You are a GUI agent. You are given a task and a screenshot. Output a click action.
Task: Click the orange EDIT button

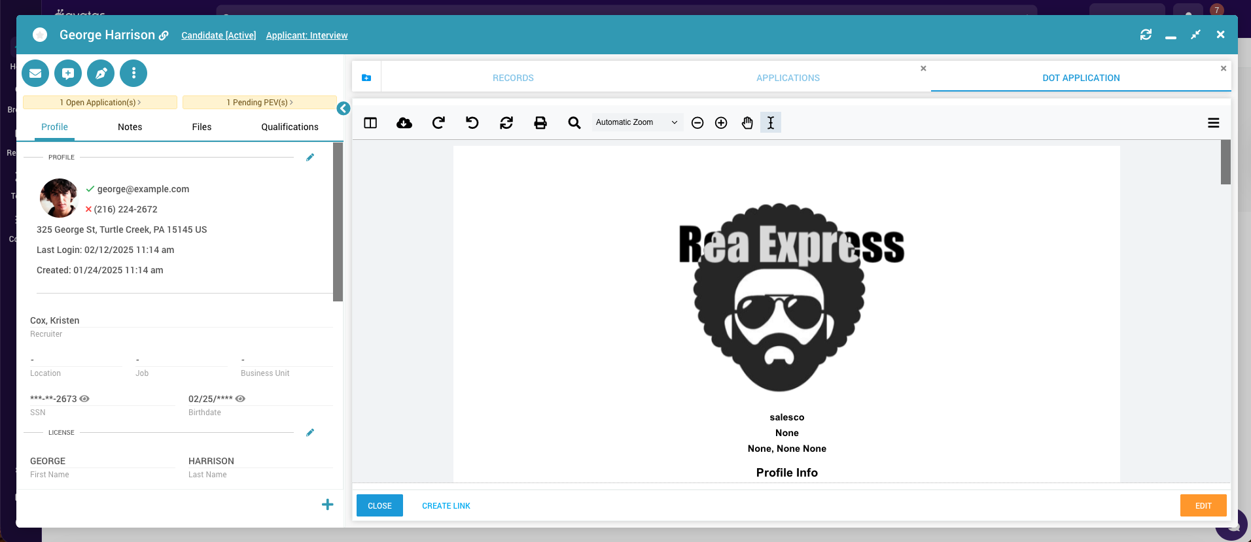(x=1203, y=505)
